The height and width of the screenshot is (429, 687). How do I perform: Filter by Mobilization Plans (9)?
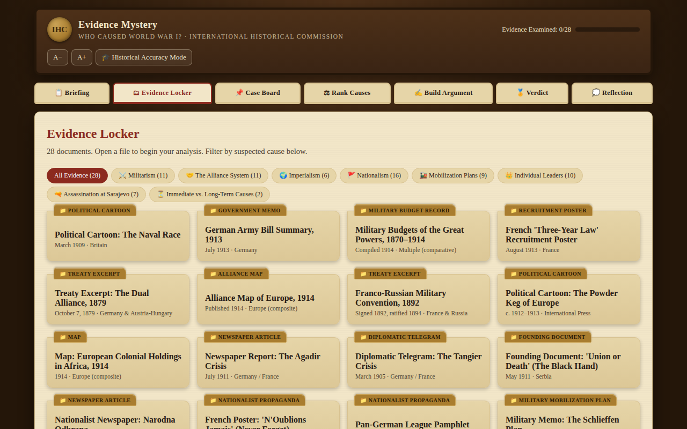[x=453, y=175]
